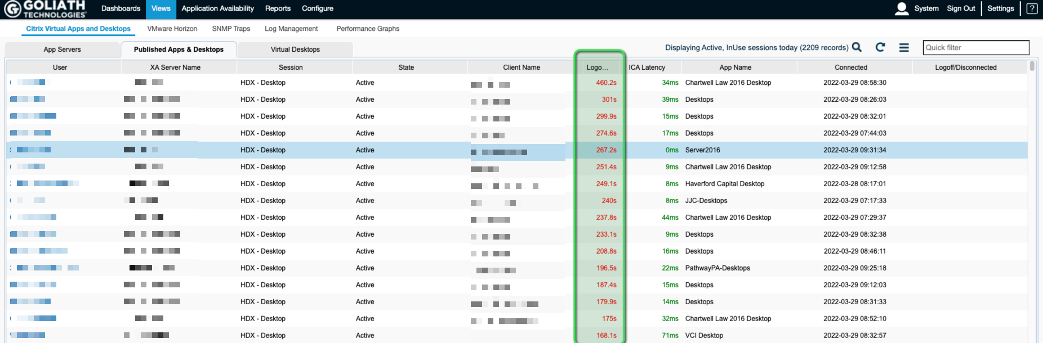
Task: Click the System user profile icon
Action: (x=902, y=8)
